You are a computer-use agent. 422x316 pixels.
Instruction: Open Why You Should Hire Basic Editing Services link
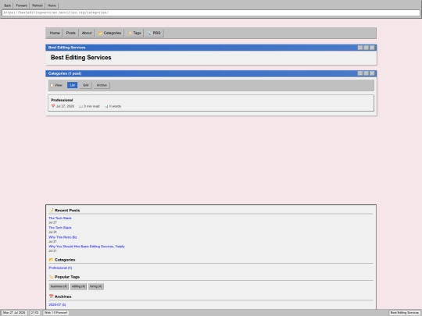(87, 247)
